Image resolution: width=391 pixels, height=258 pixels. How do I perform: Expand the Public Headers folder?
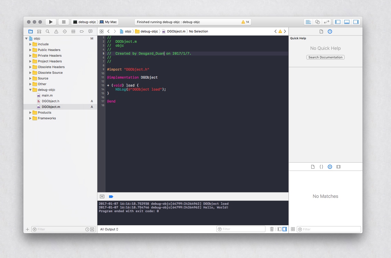[x=30, y=50]
